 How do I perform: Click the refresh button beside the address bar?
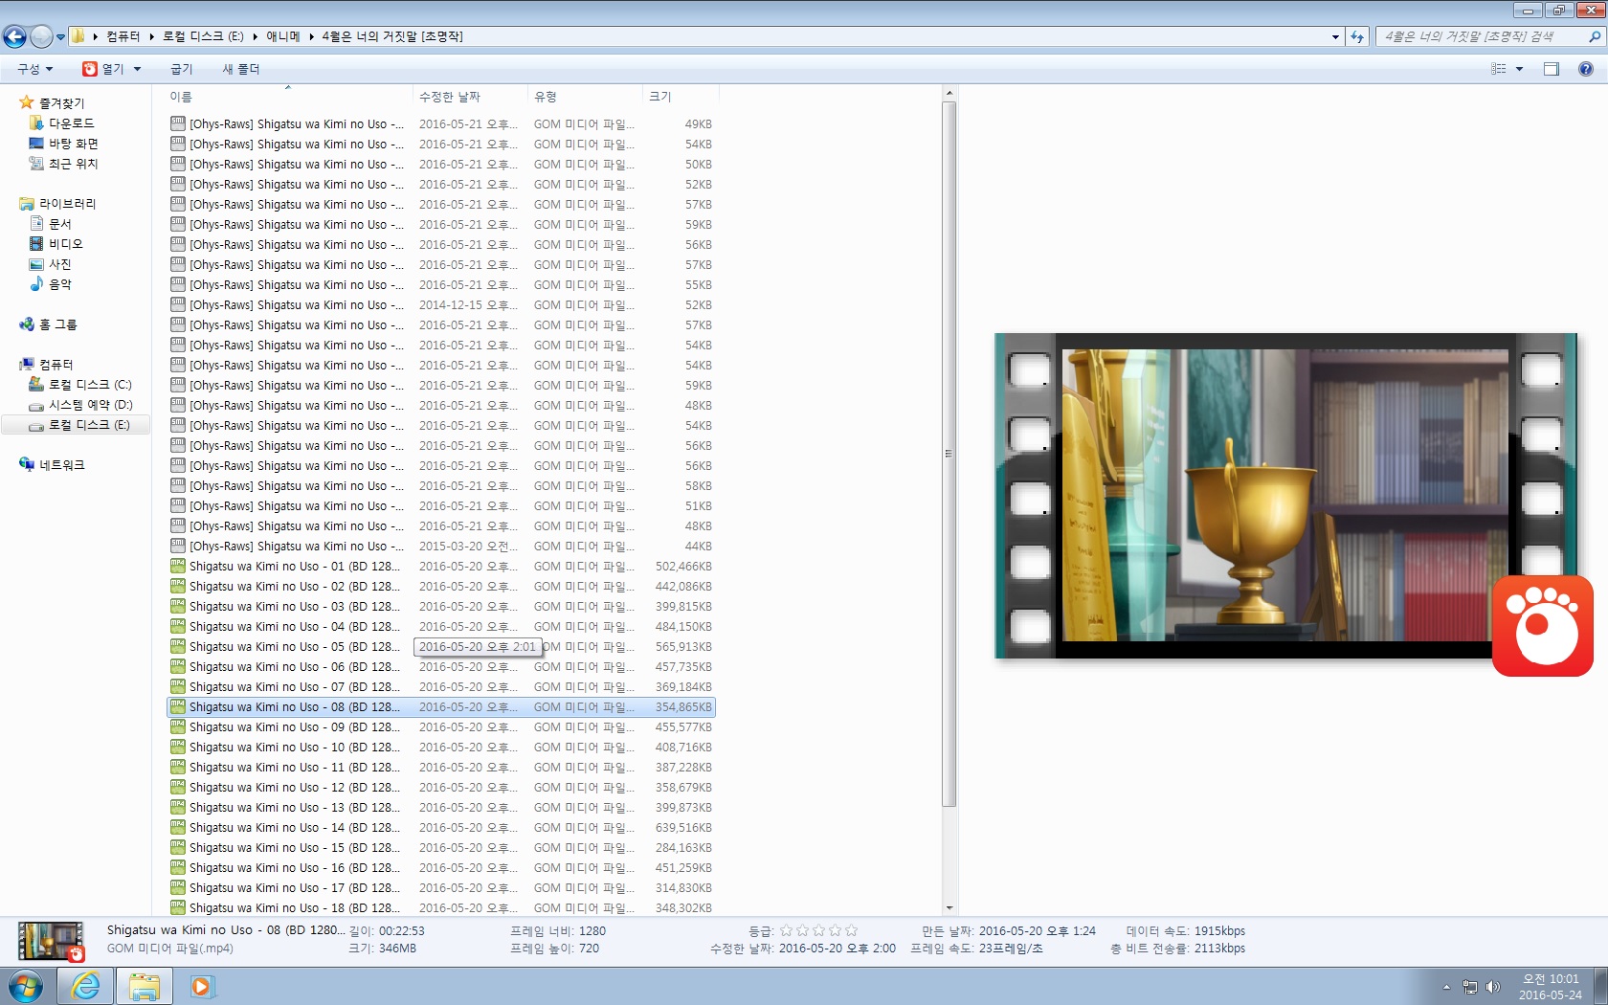1357,36
